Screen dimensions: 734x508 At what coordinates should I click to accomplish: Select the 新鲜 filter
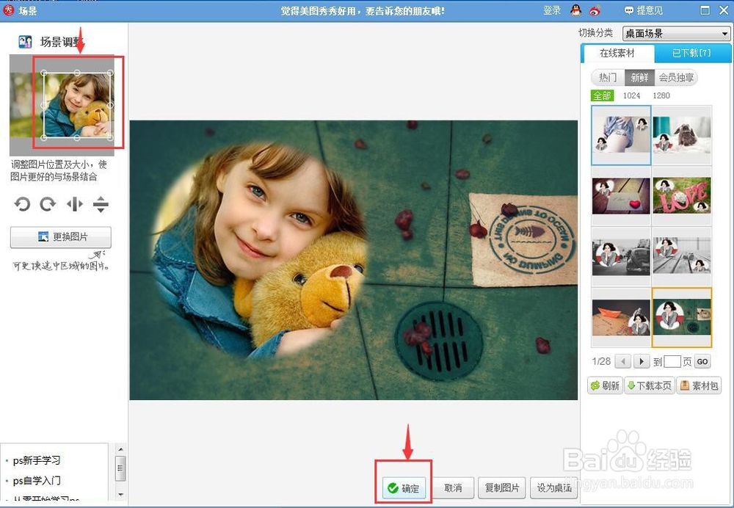click(x=639, y=77)
